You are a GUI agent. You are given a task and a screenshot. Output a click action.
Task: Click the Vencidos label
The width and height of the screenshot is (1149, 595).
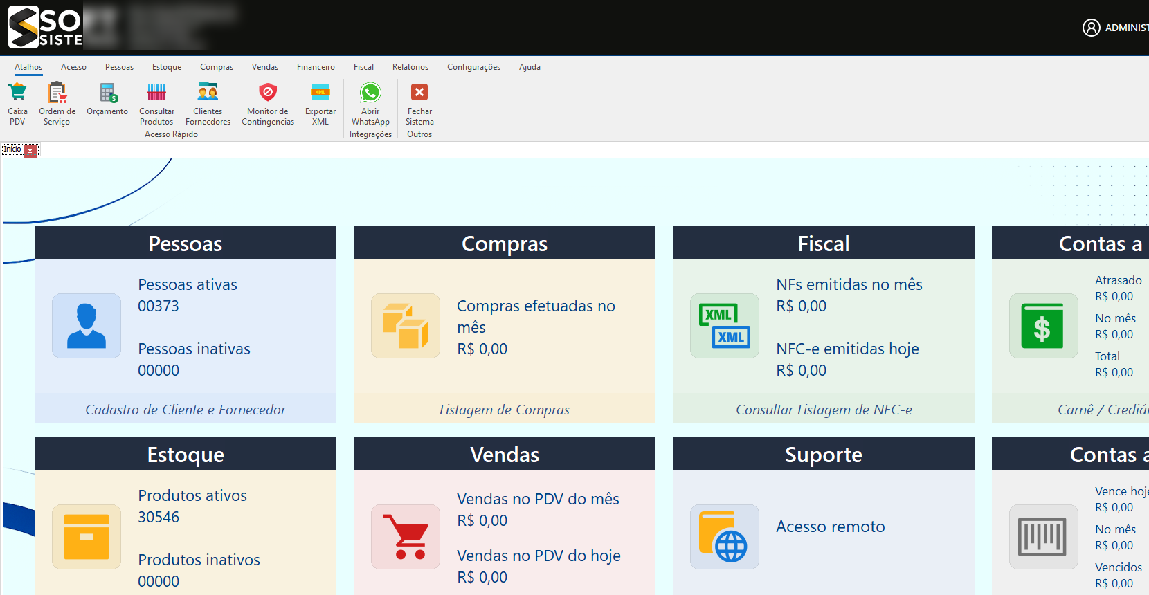[x=1119, y=567]
